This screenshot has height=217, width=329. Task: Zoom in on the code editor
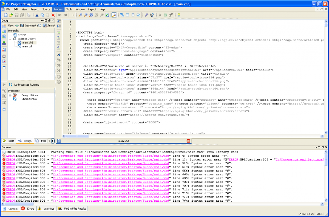click(x=80, y=15)
